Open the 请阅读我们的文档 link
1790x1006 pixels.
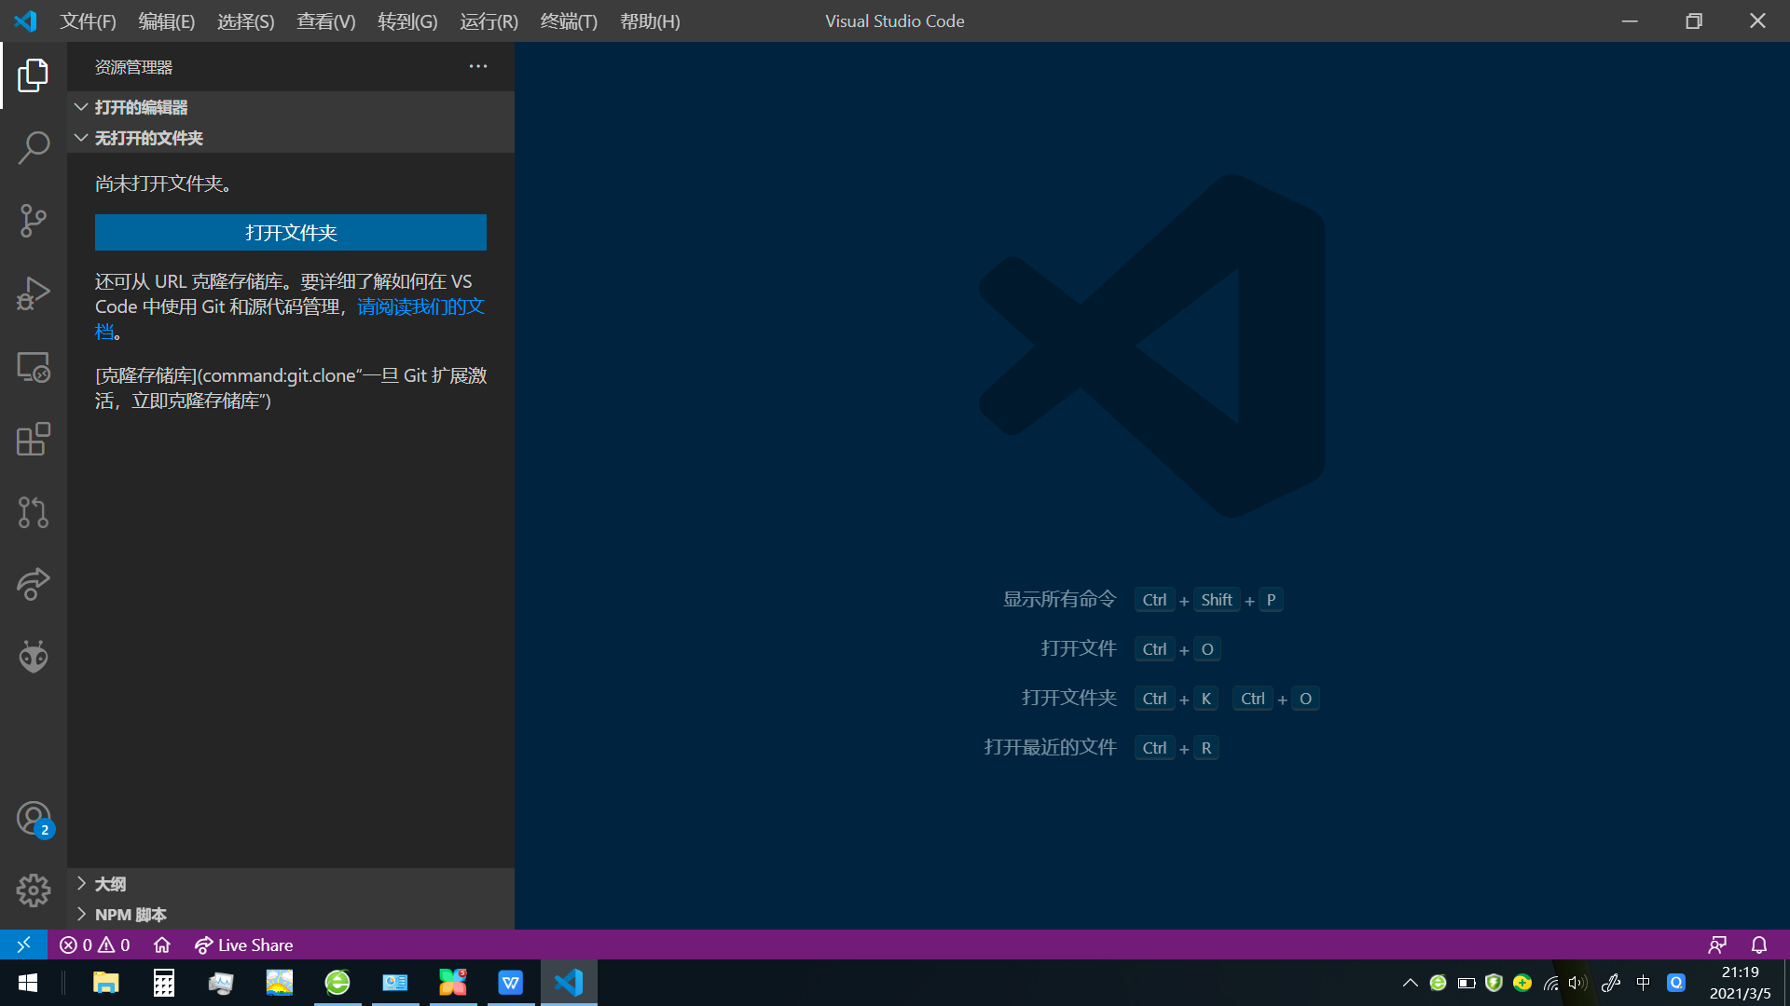(x=420, y=306)
